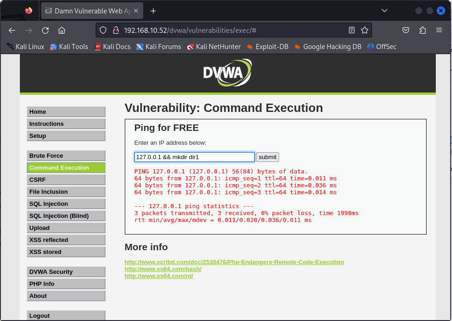Viewport: 452px width, 321px height.
Task: Open the Pocket save icon
Action: pos(406,30)
